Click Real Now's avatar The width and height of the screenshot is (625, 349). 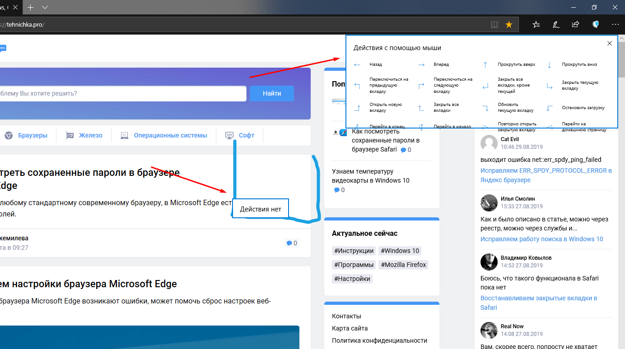tap(489, 330)
